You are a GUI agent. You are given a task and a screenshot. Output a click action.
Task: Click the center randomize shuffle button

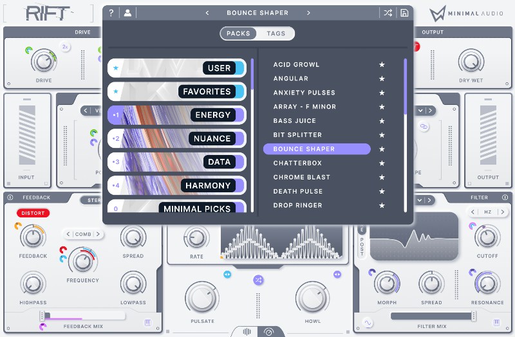point(258,280)
